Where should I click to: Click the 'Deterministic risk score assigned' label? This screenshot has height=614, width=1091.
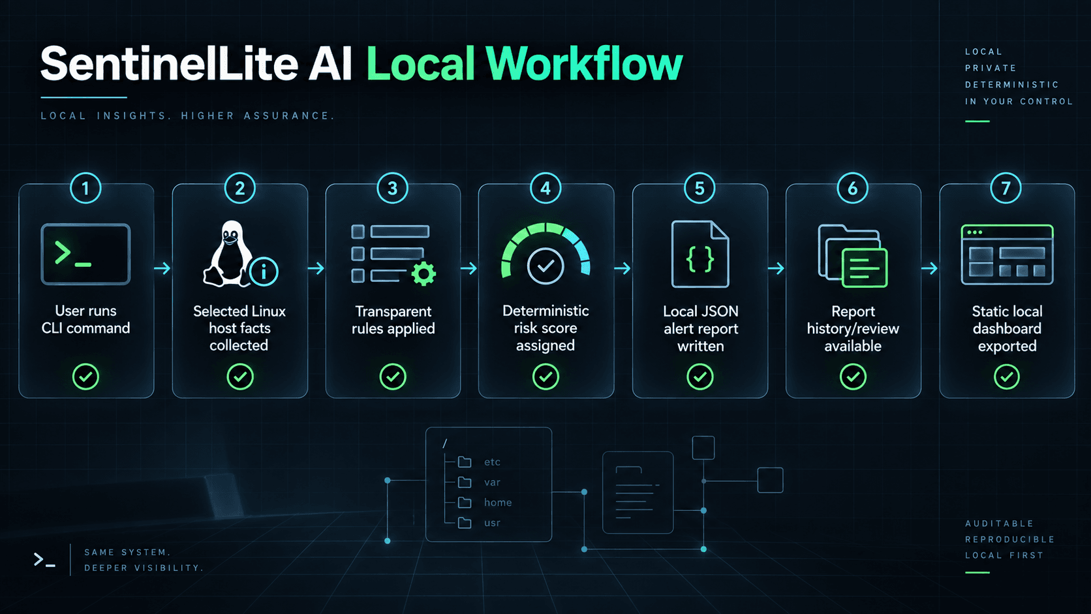tap(545, 328)
